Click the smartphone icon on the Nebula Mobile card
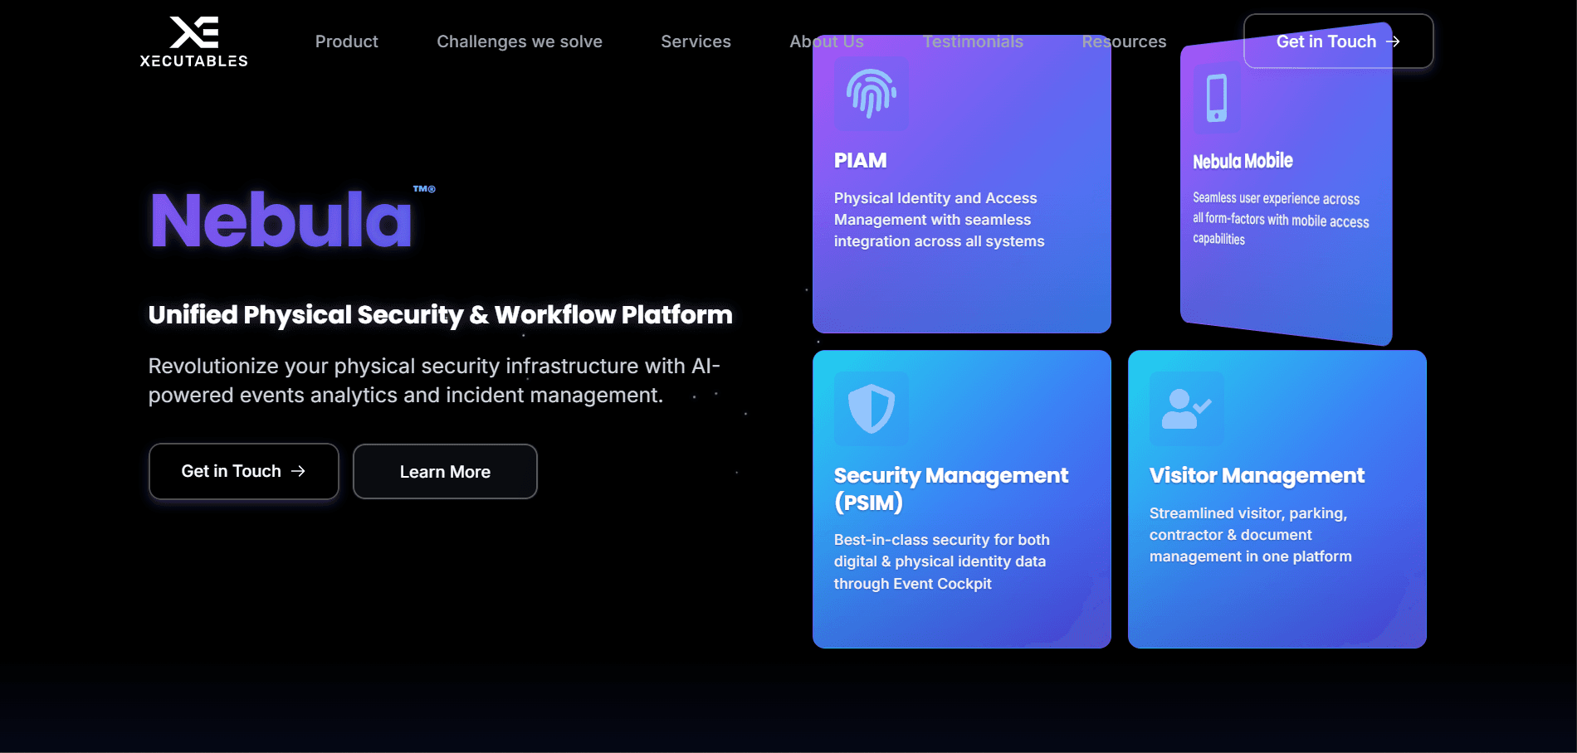 pyautogui.click(x=1217, y=99)
